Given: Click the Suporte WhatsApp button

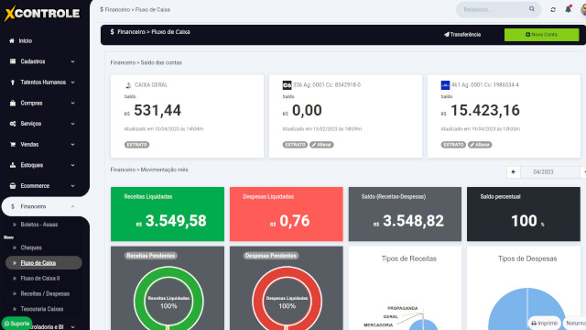Looking at the screenshot, I should (16, 324).
